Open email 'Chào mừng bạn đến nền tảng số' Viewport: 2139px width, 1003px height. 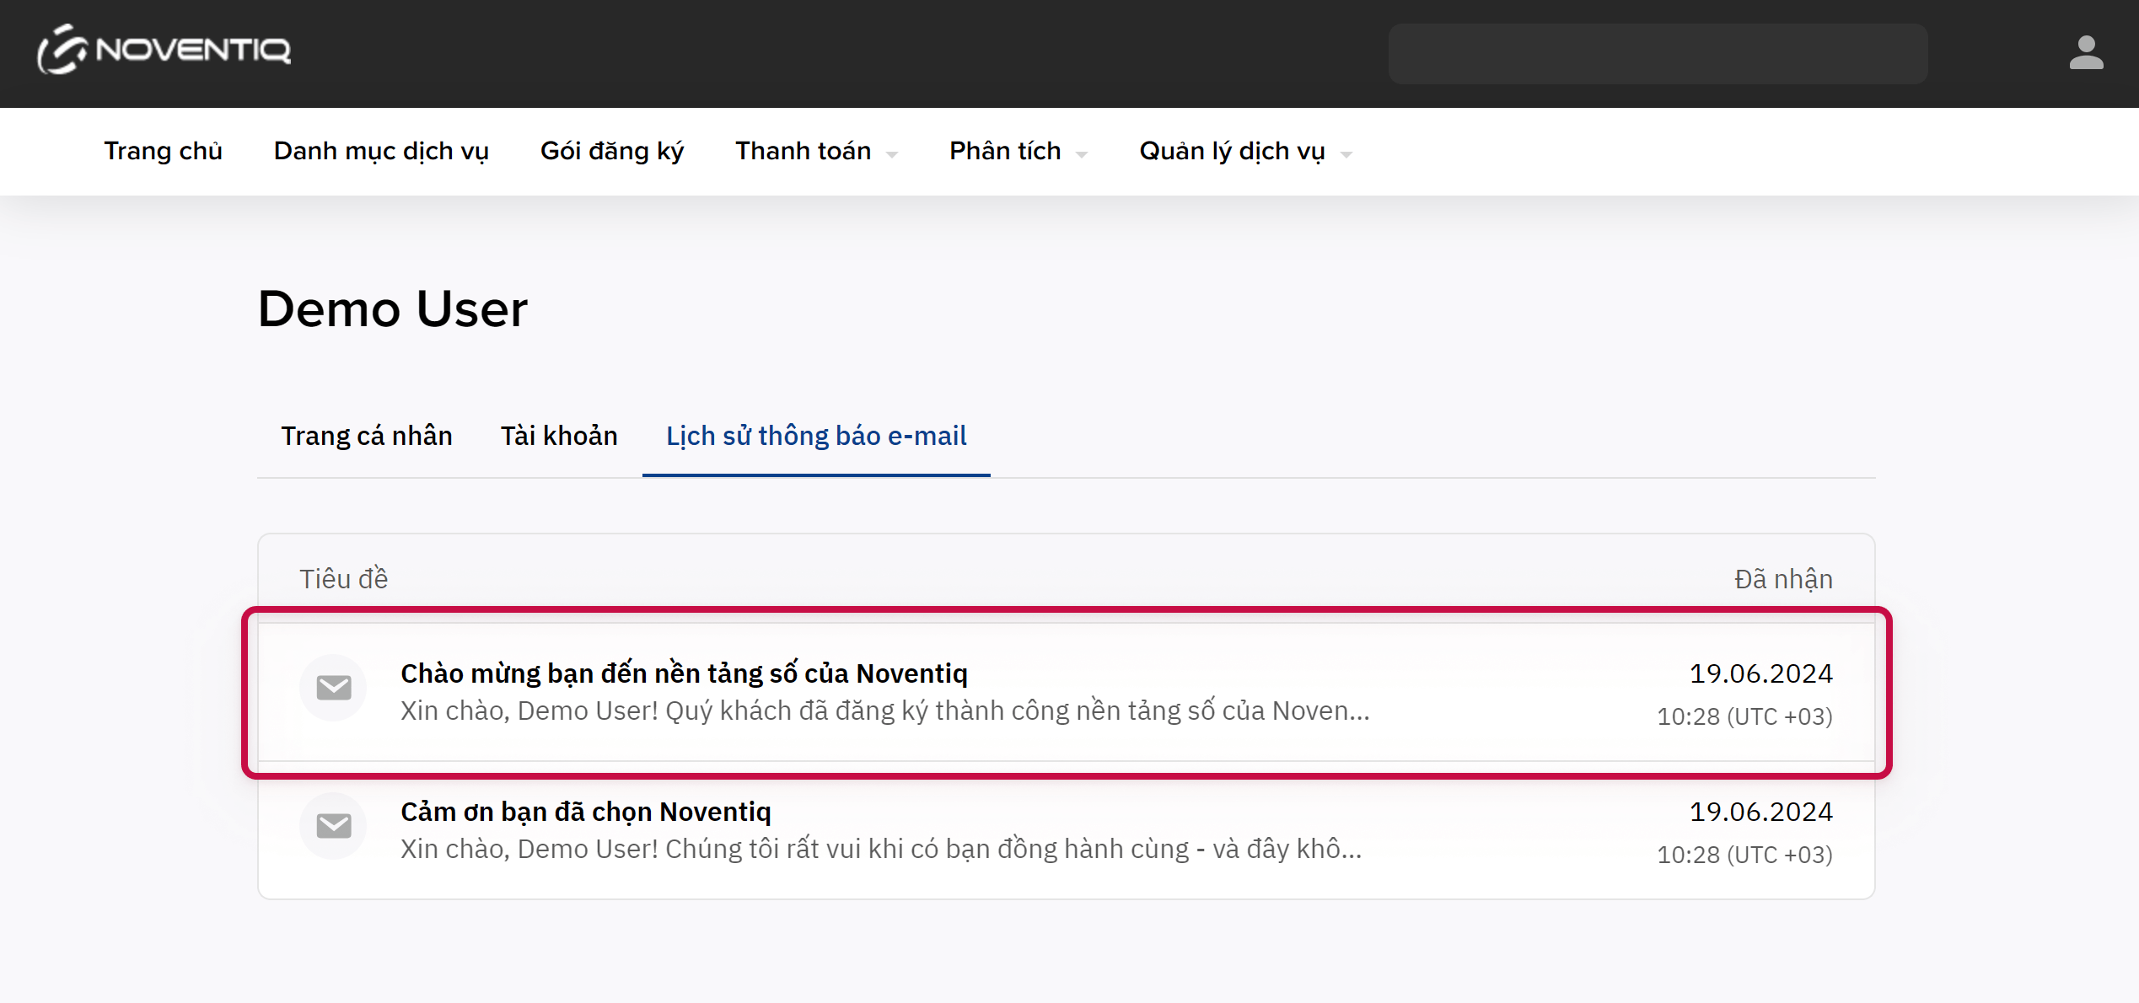(683, 673)
